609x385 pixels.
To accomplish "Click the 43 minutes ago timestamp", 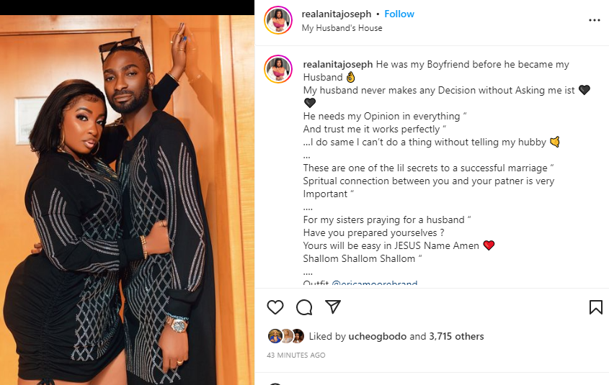I will 296,355.
